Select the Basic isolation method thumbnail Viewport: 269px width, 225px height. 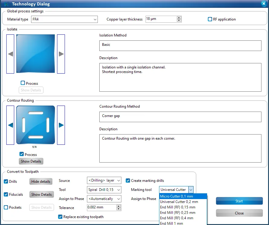36,54
